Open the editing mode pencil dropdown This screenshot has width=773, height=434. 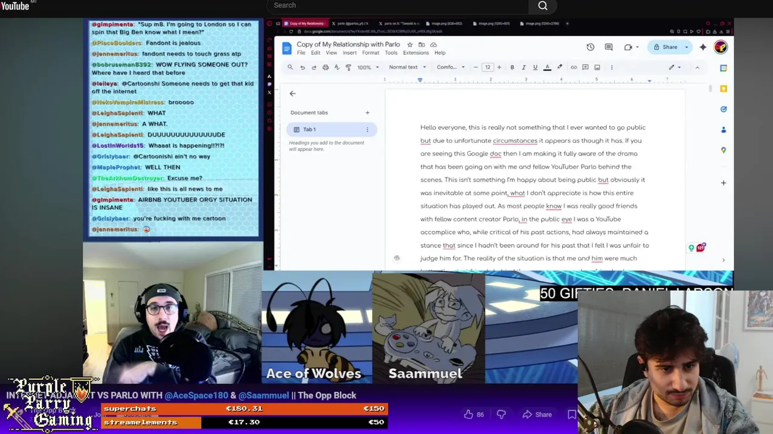pyautogui.click(x=675, y=68)
